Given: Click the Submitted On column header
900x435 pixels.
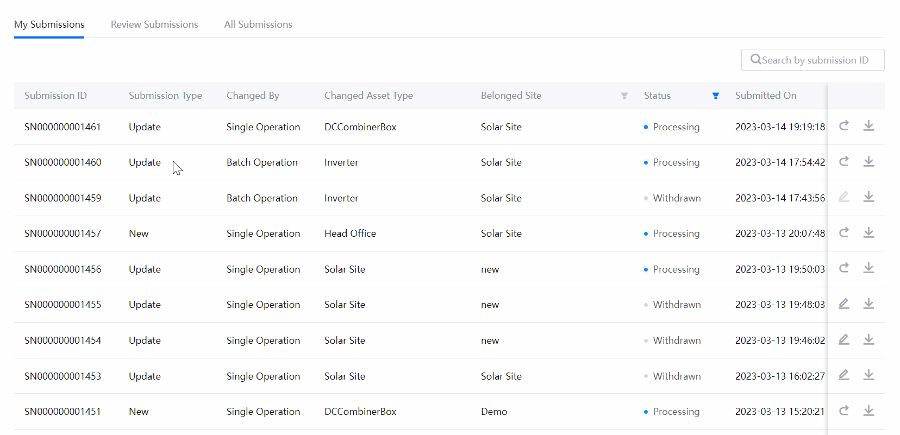Looking at the screenshot, I should coord(765,96).
